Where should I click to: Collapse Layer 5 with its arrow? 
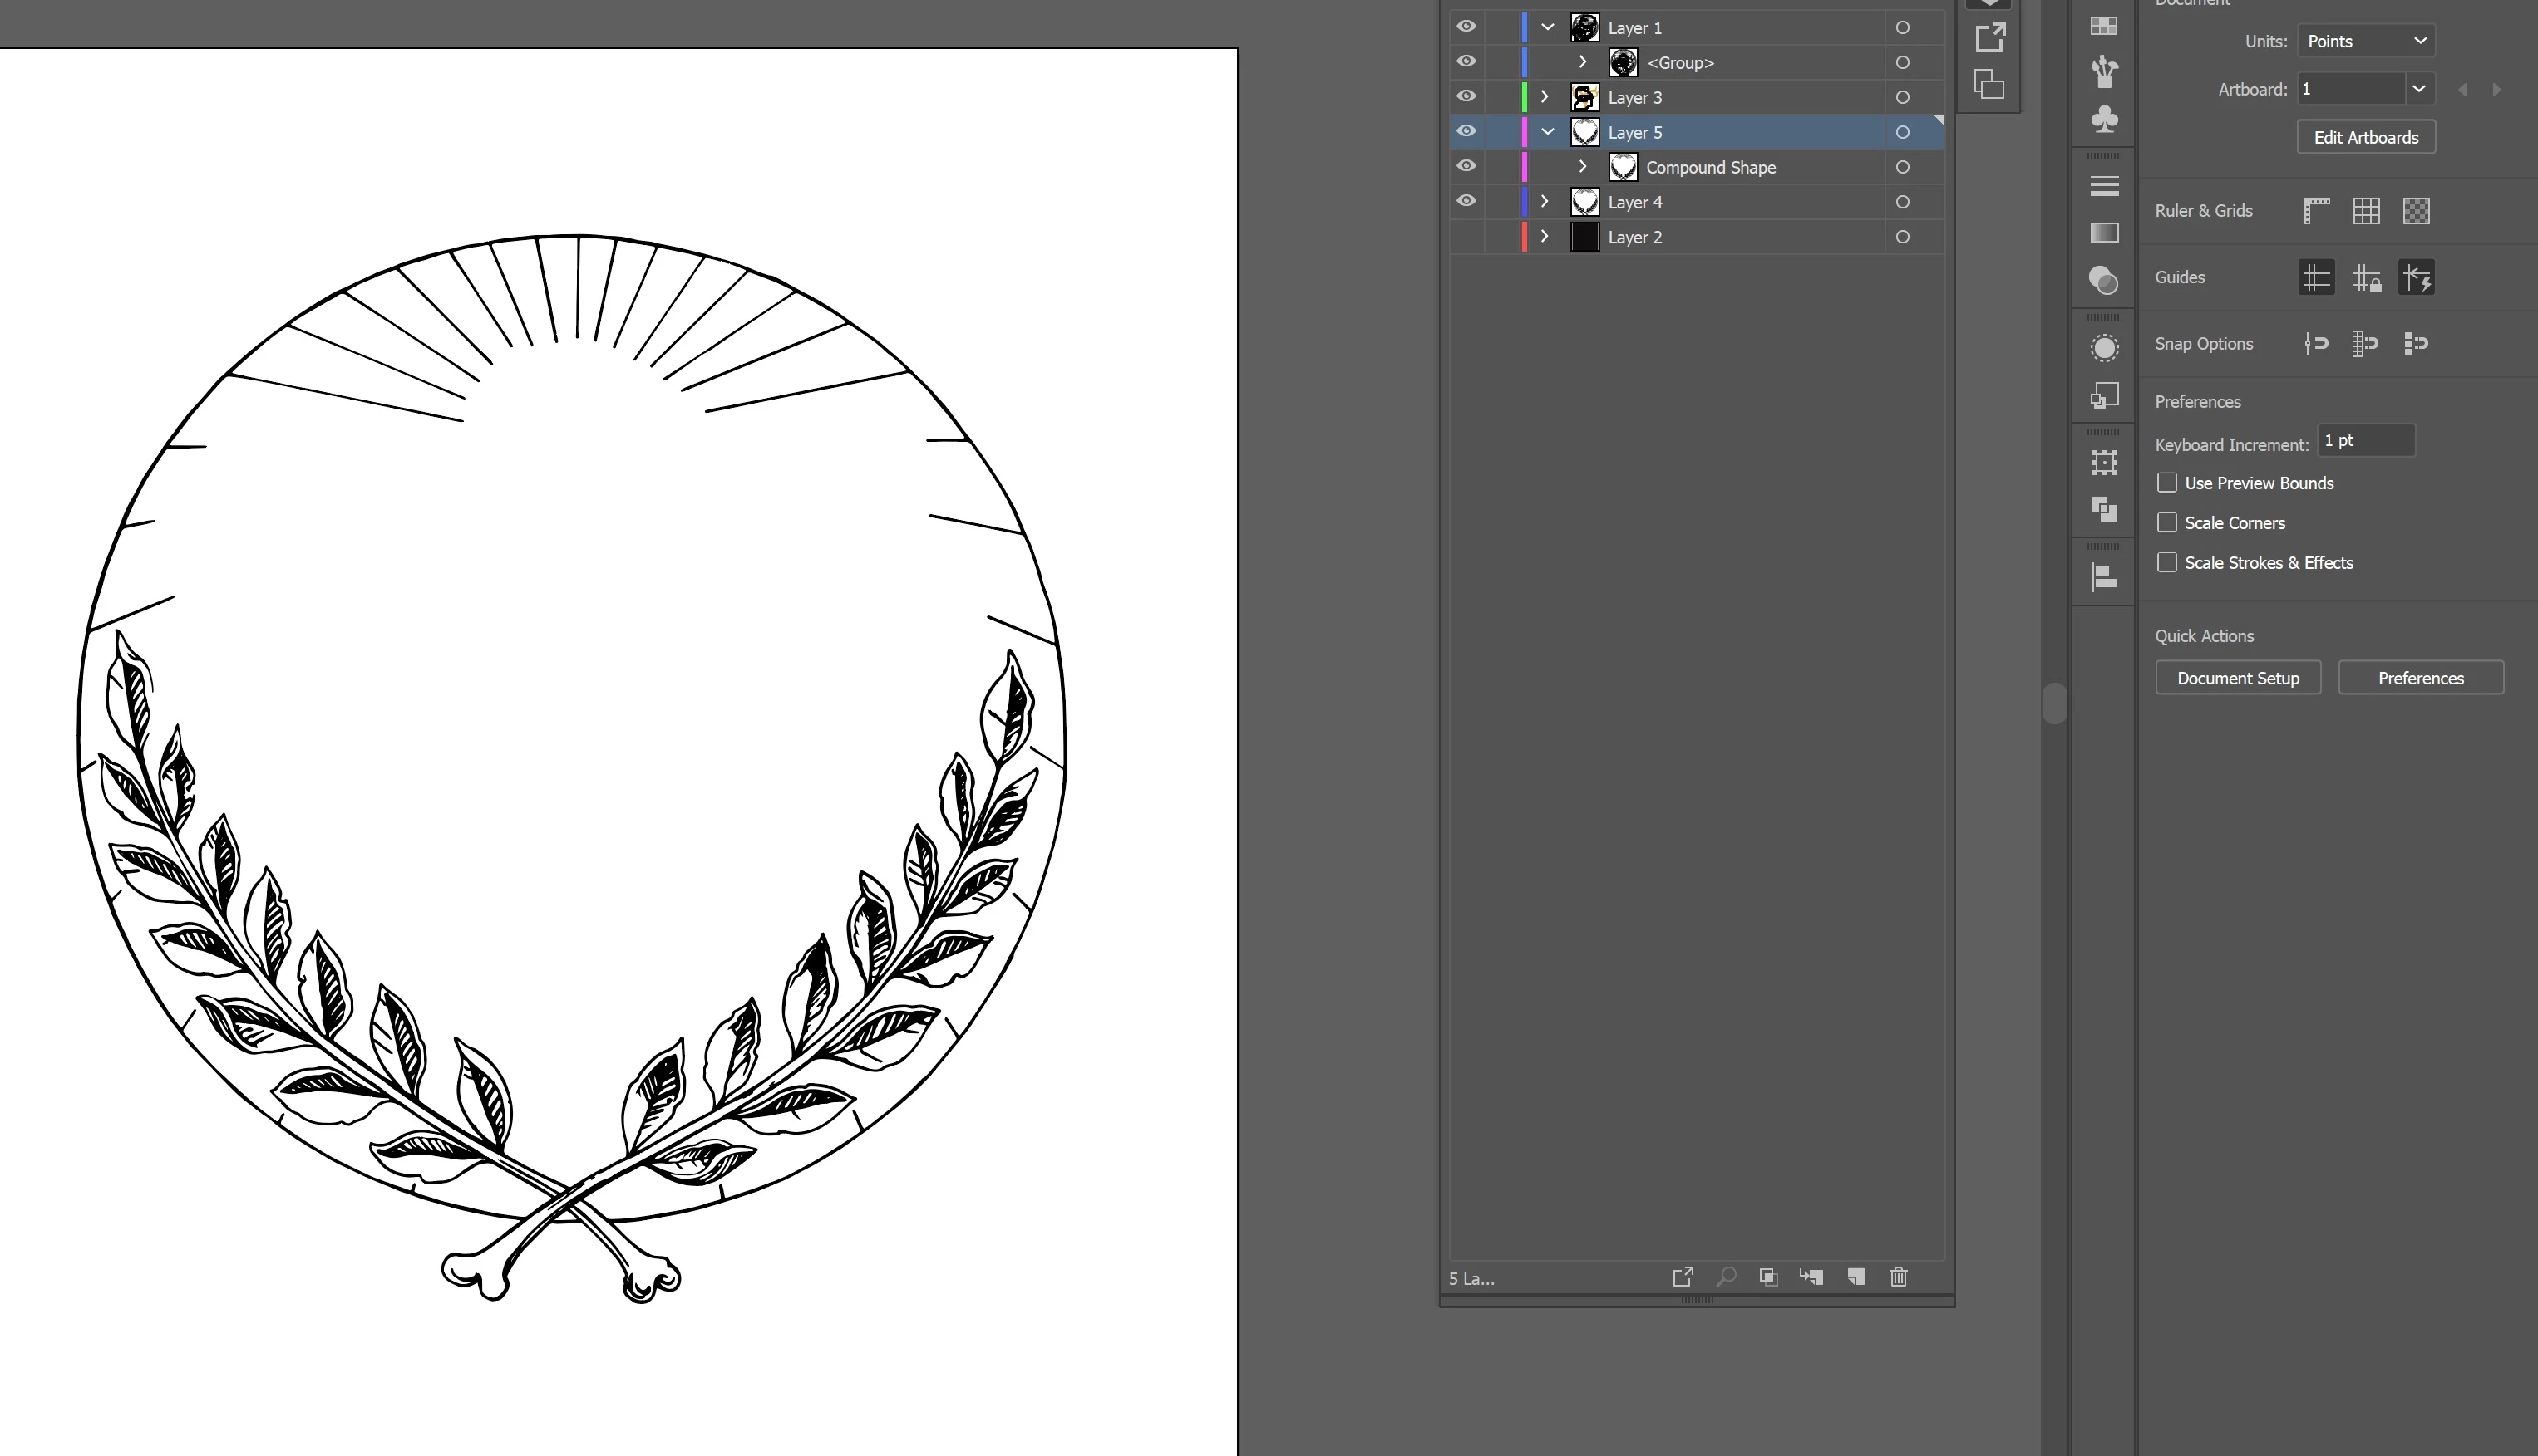(x=1547, y=132)
